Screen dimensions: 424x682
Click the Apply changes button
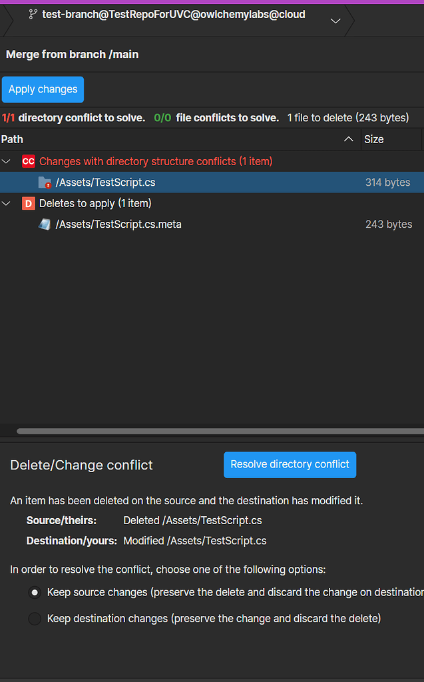pyautogui.click(x=43, y=89)
